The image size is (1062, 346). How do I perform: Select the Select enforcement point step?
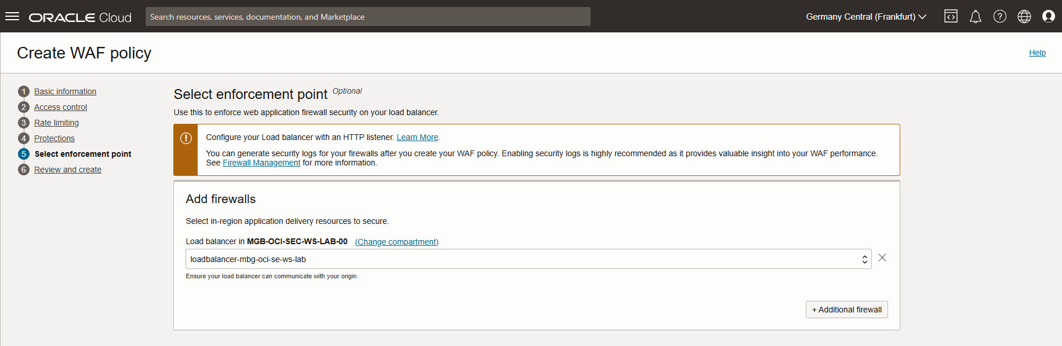click(x=83, y=154)
